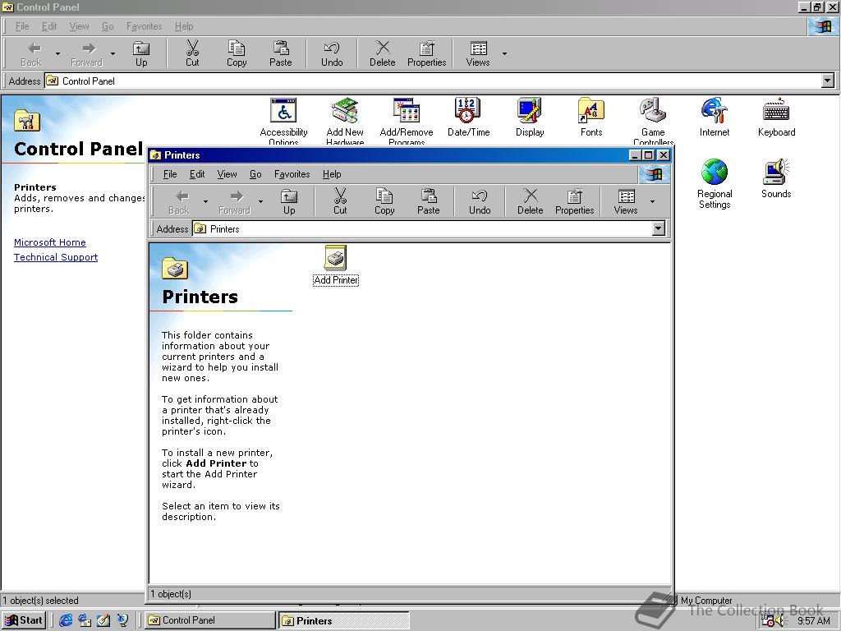
Task: Click Show Desktop icon in Quick Launch
Action: click(103, 620)
